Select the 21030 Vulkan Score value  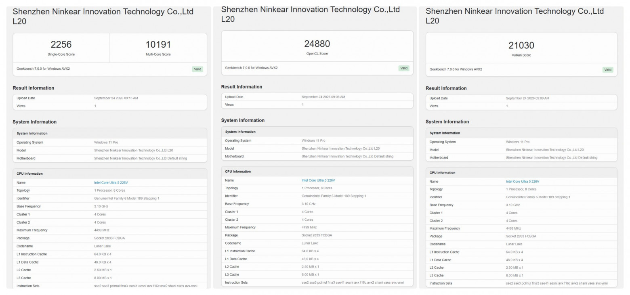[521, 45]
